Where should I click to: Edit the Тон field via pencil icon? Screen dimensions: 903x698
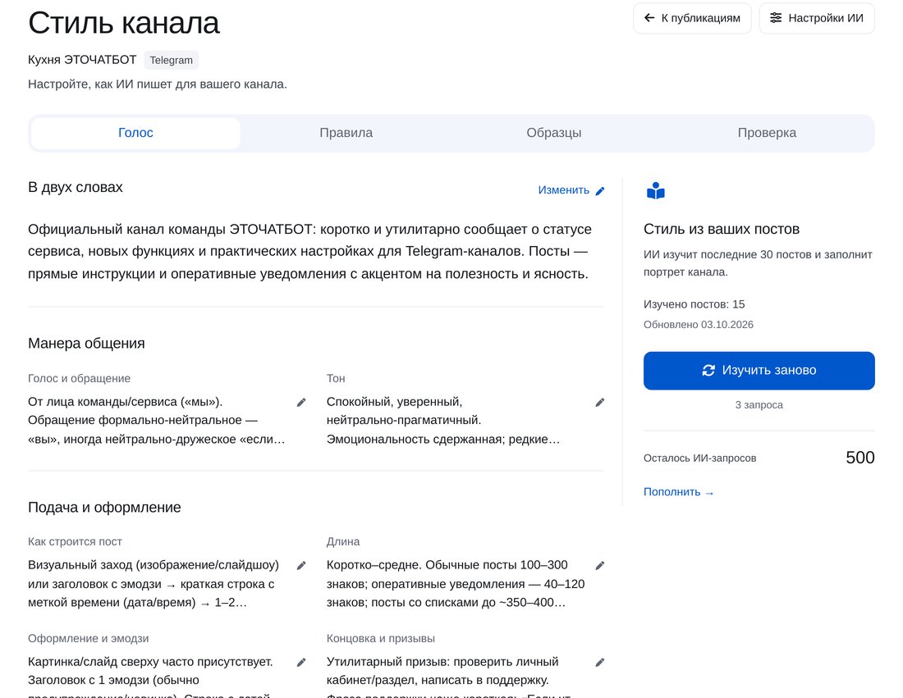599,402
